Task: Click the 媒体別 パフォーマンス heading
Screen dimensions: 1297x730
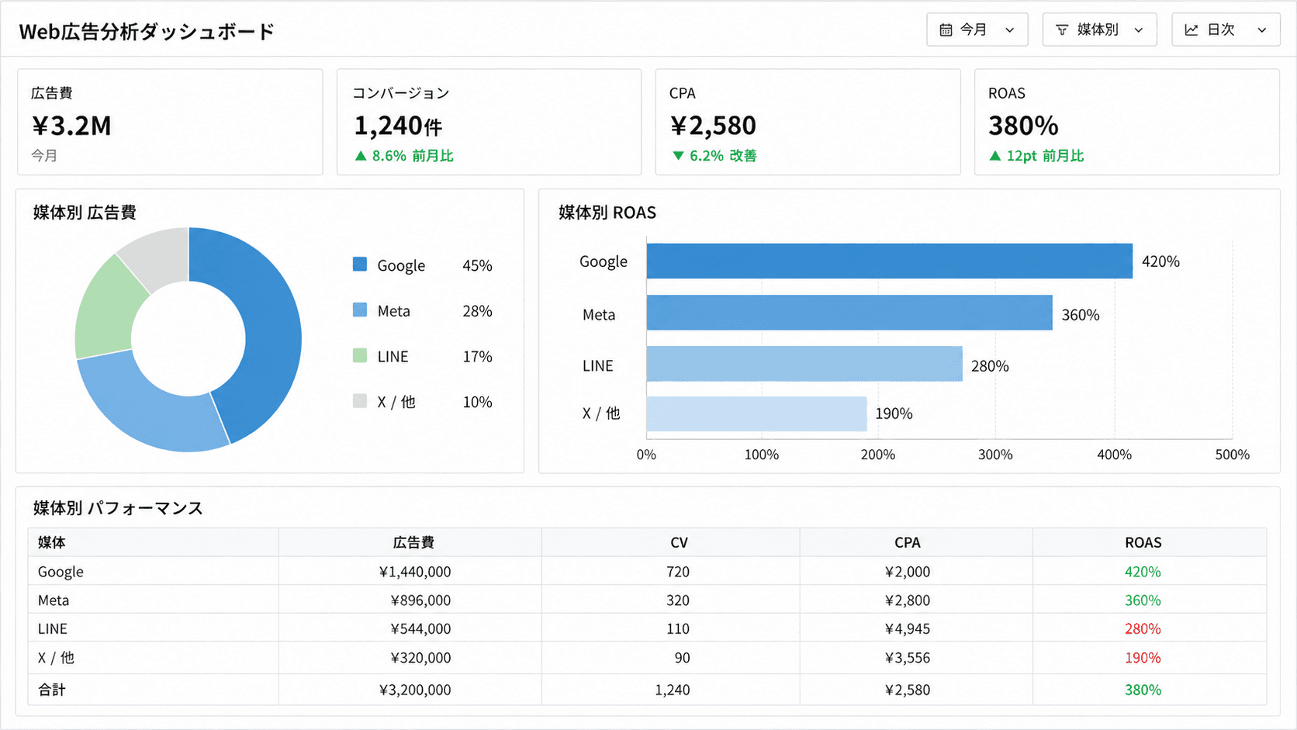Action: pyautogui.click(x=118, y=508)
